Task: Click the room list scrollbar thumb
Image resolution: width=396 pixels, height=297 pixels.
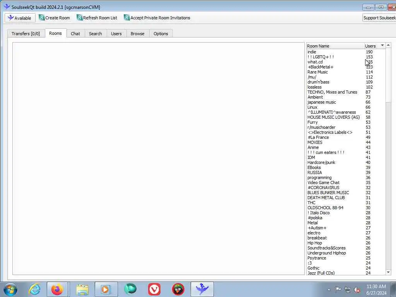Action: pyautogui.click(x=388, y=75)
